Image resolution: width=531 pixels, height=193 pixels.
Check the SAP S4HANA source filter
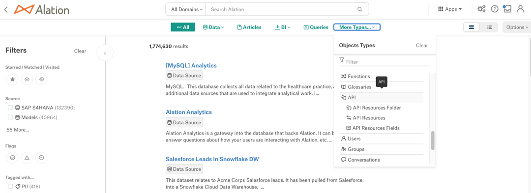[x=10, y=108]
